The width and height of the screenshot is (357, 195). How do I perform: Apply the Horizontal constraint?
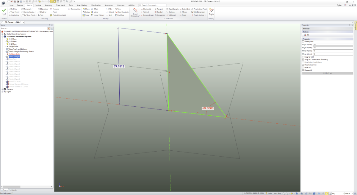point(146,9)
